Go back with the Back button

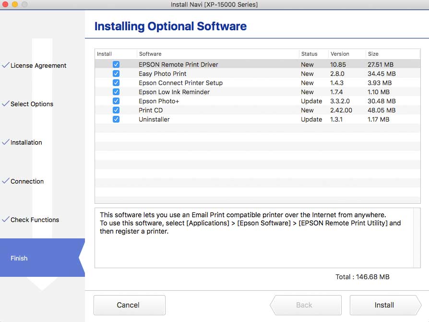(306, 305)
